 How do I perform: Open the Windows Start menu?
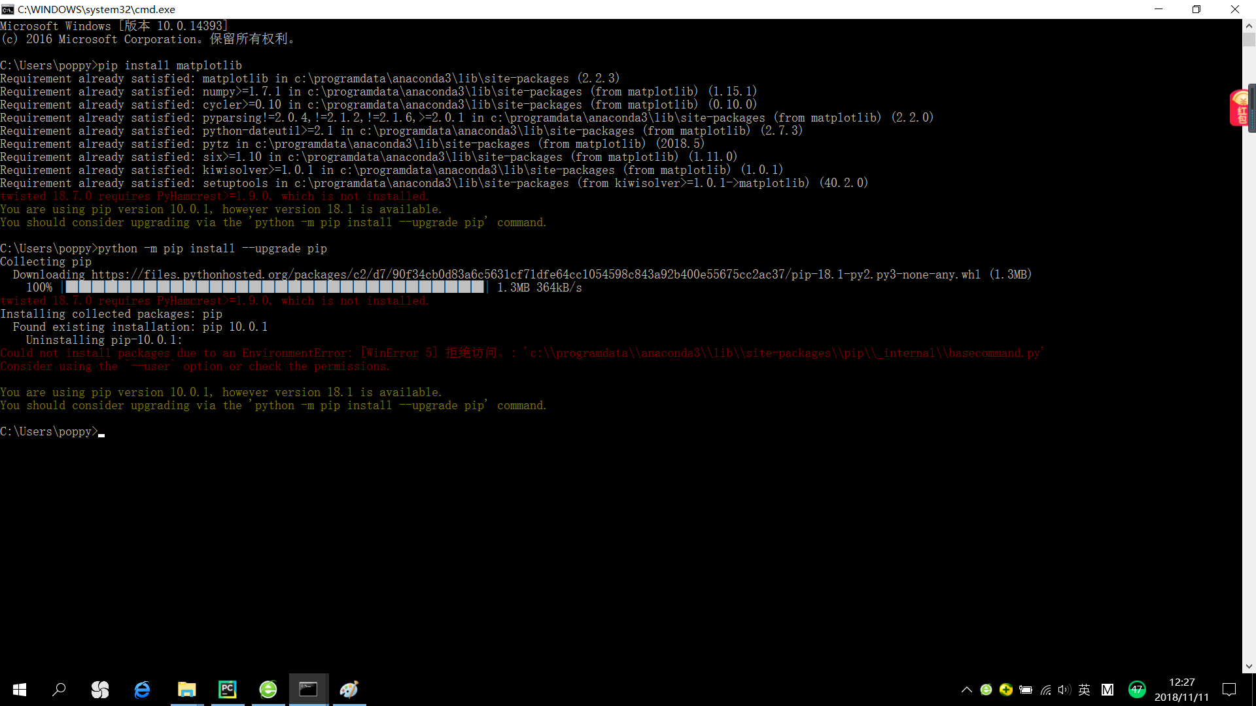[x=20, y=690]
